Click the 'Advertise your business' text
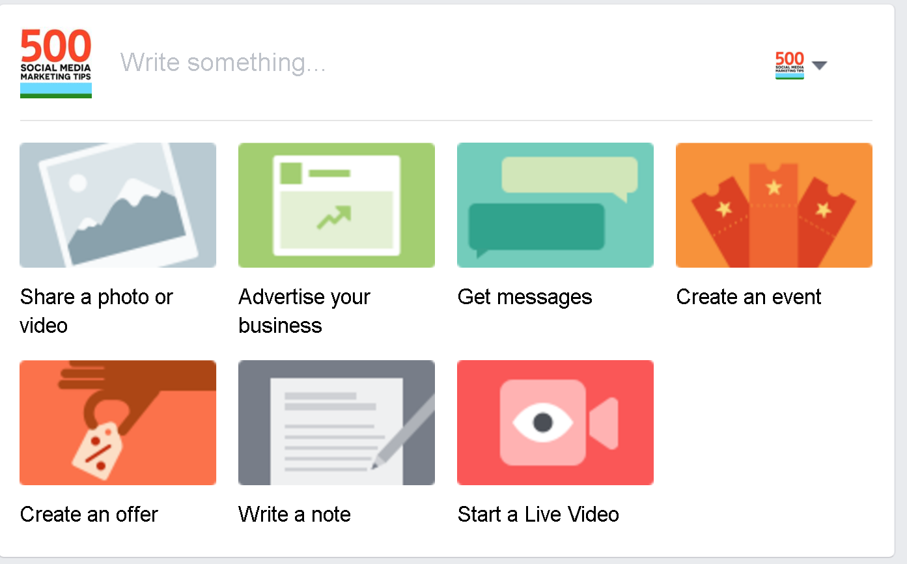The image size is (907, 564). [x=304, y=311]
